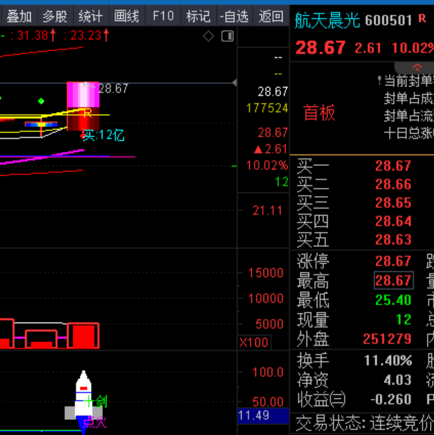Toggle the side panel layout icon

(x=227, y=36)
